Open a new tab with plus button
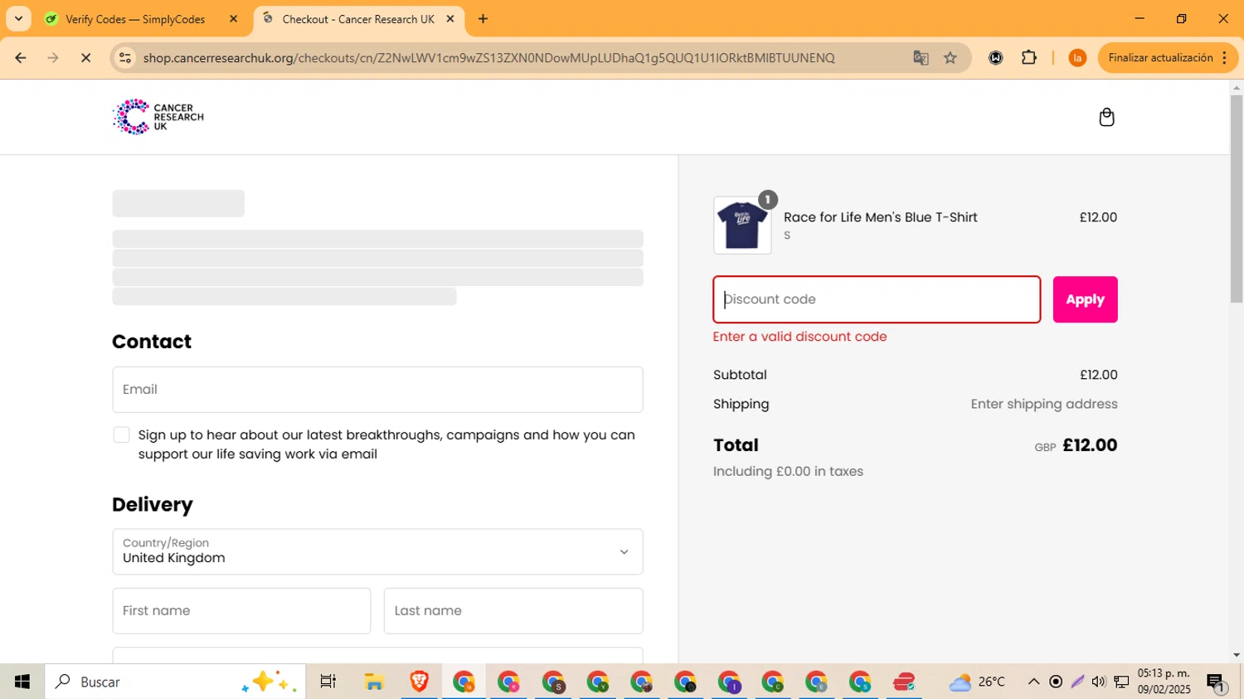Screen dimensions: 1244x699 [x=484, y=18]
